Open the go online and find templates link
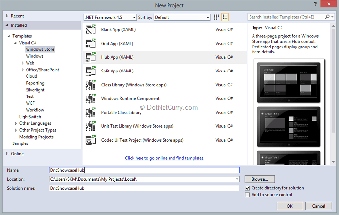This screenshot has width=339, height=215. click(165, 158)
